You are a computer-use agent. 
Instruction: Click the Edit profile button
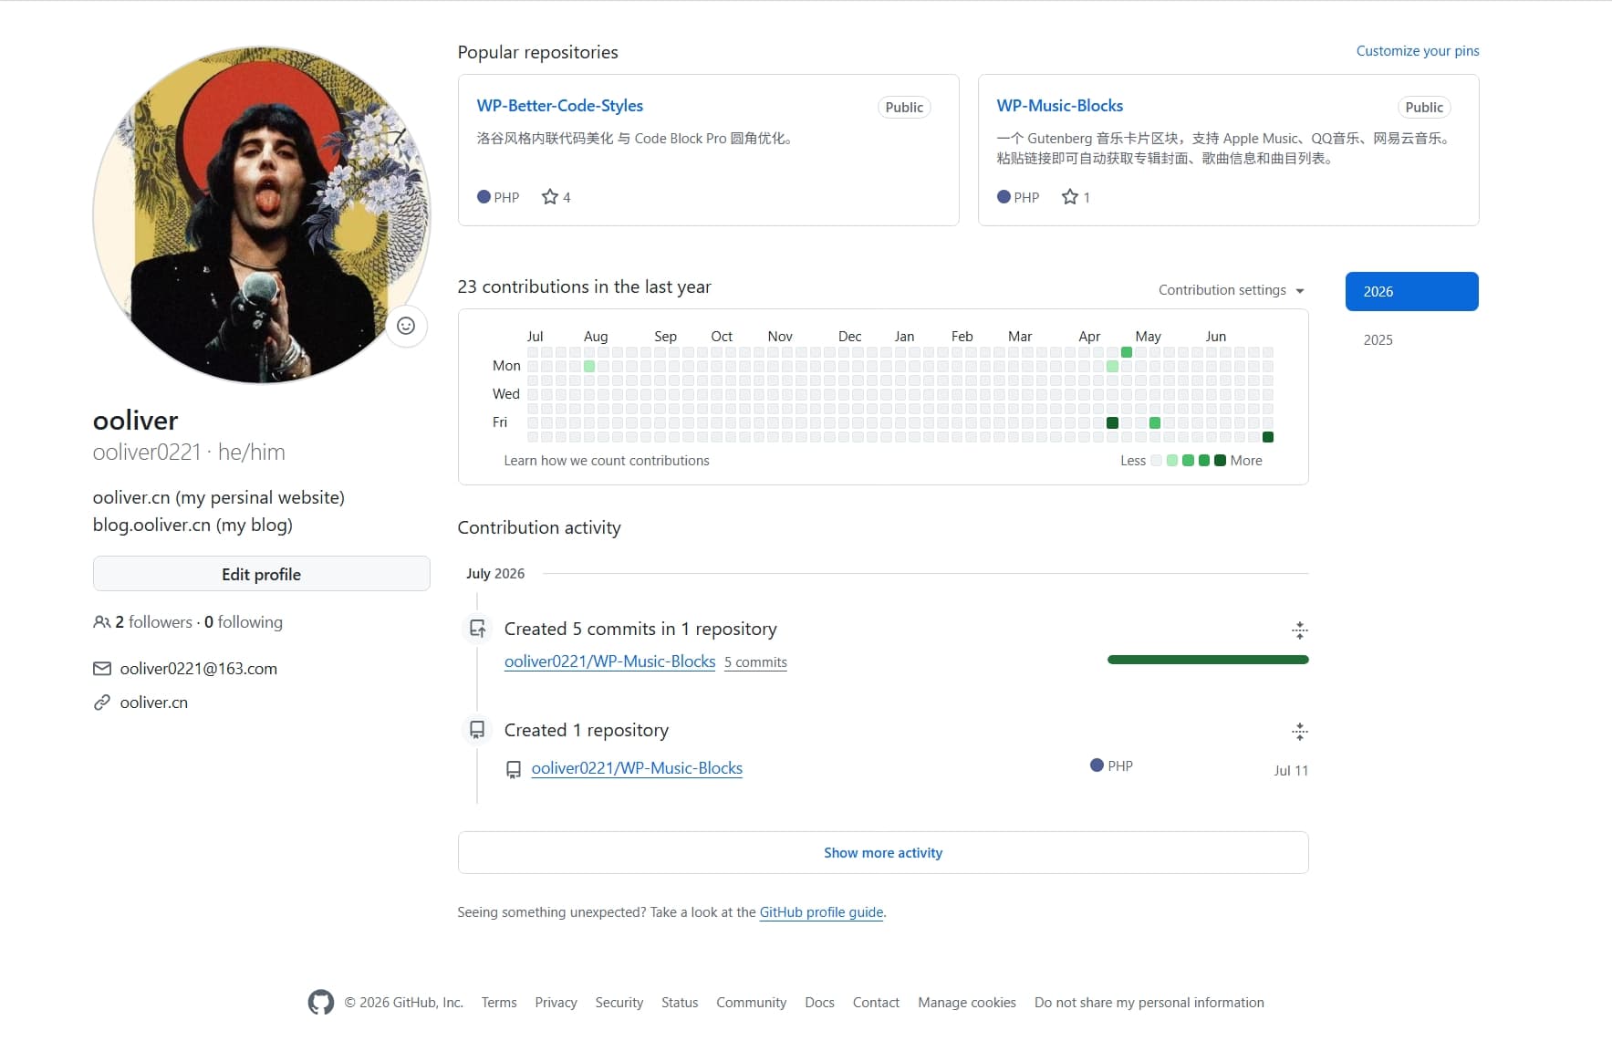click(261, 574)
